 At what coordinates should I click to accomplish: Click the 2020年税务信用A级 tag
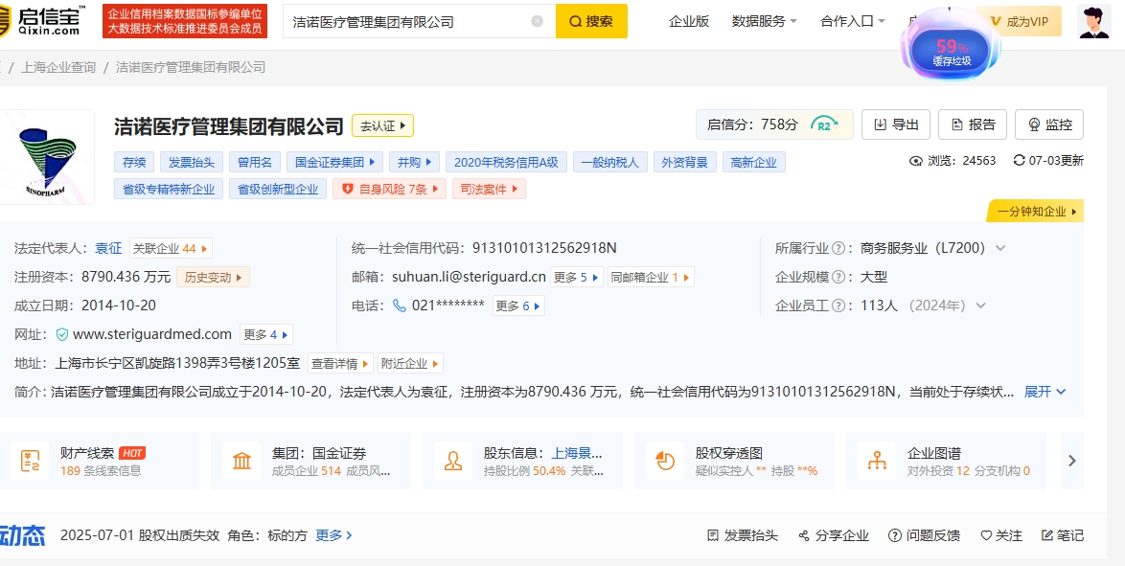[506, 162]
